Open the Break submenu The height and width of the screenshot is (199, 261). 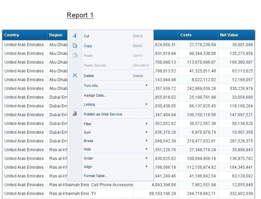point(88,141)
